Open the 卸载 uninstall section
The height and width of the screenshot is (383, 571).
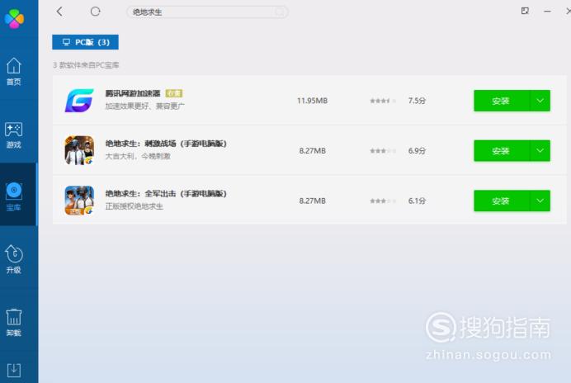[x=14, y=323]
